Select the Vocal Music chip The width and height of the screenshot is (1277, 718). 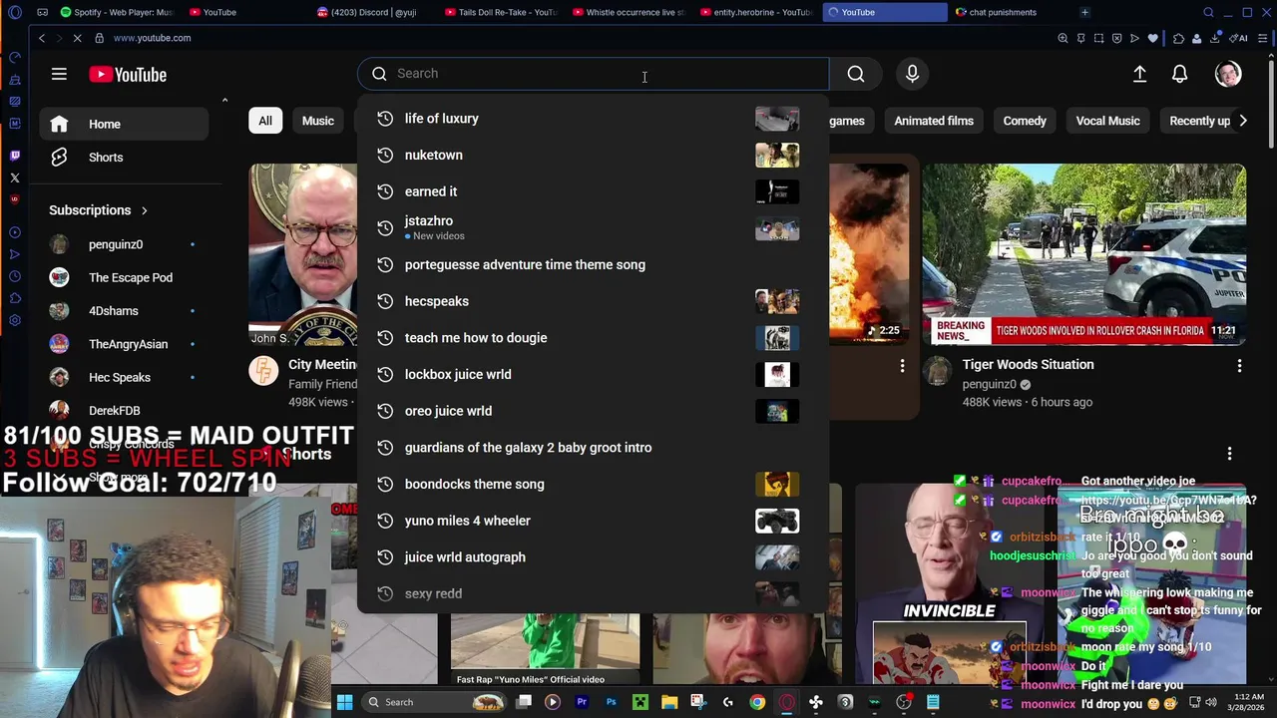tap(1107, 121)
